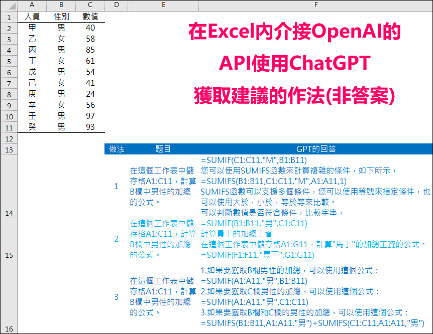Select row 2 header
433x334 pixels.
point(9,28)
